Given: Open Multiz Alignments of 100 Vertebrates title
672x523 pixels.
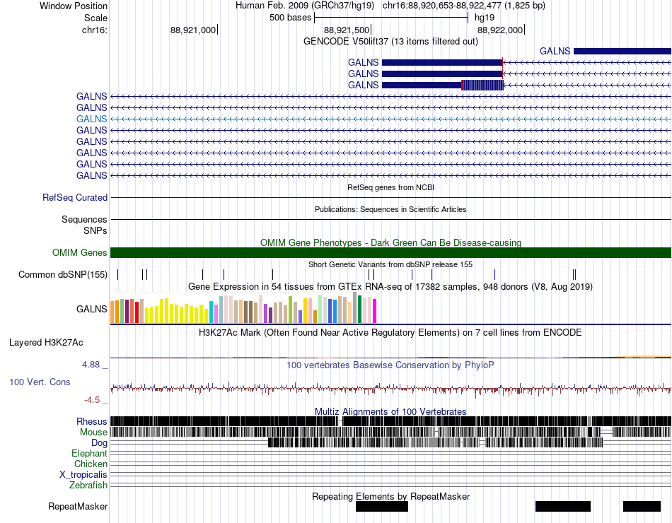Looking at the screenshot, I should 390,411.
